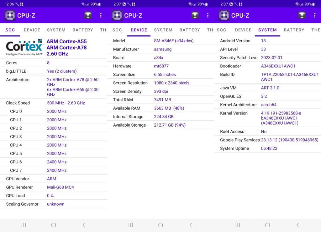This screenshot has width=321, height=232.
Task: Switch to DEVICE tab in the right screen
Action: (x=243, y=30)
